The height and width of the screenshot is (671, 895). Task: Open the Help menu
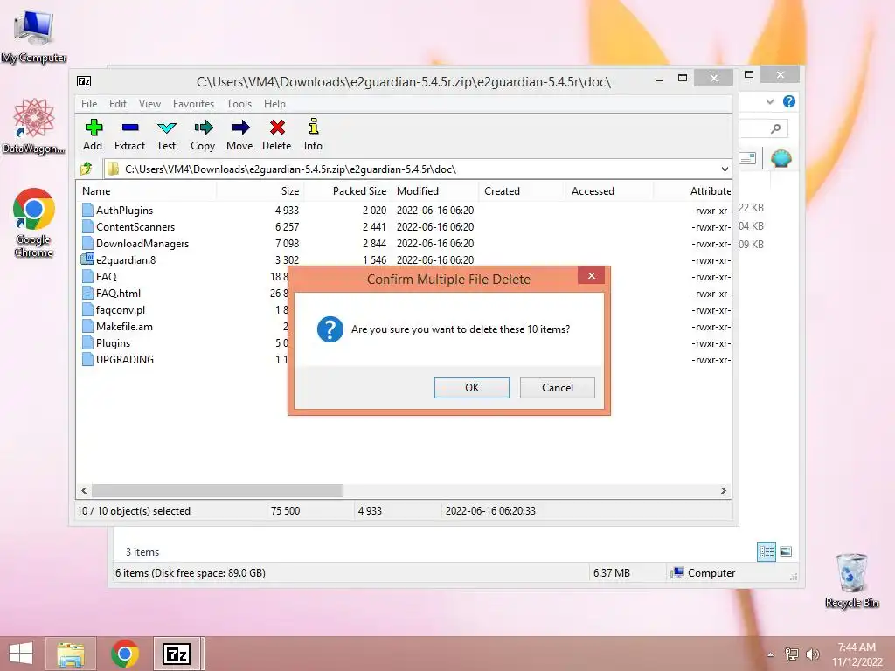pos(274,103)
